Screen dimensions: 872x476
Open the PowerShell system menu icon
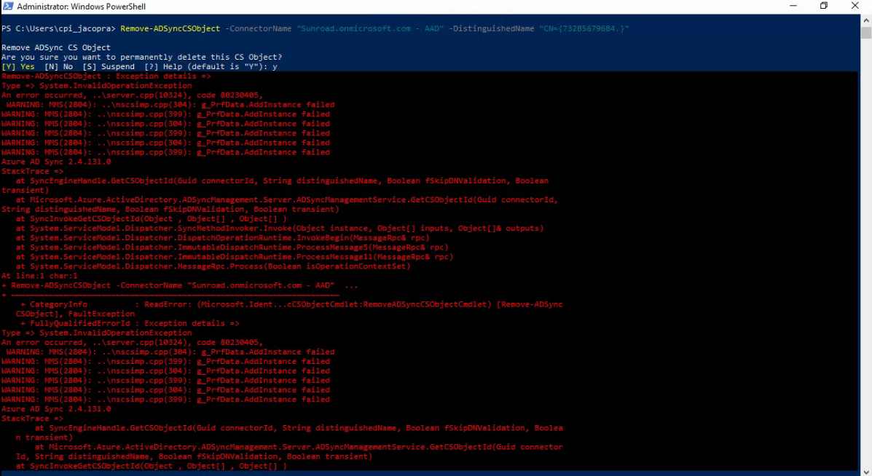7,6
